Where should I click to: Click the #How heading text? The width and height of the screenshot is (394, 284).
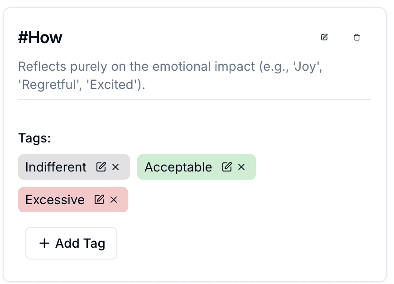click(x=40, y=37)
